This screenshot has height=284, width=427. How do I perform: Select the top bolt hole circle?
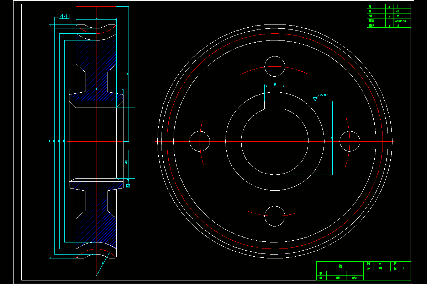click(275, 66)
